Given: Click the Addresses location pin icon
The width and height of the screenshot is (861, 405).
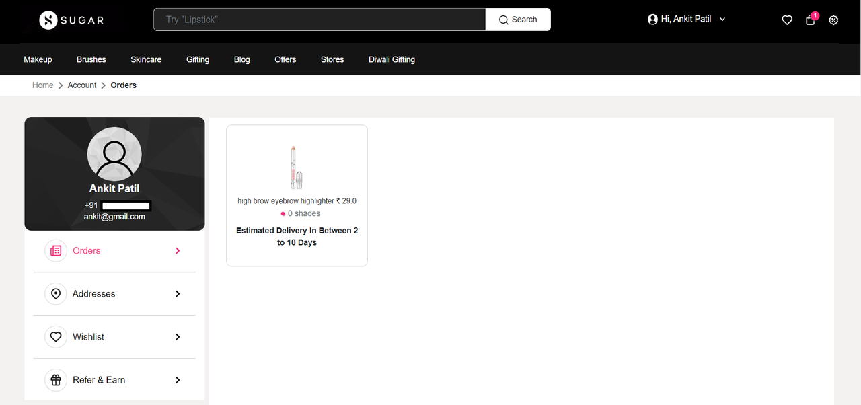Looking at the screenshot, I should tap(55, 293).
